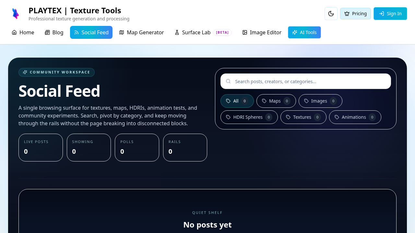This screenshot has height=233, width=415.
Task: Click the Quiet Shelf label
Action: [x=207, y=213]
